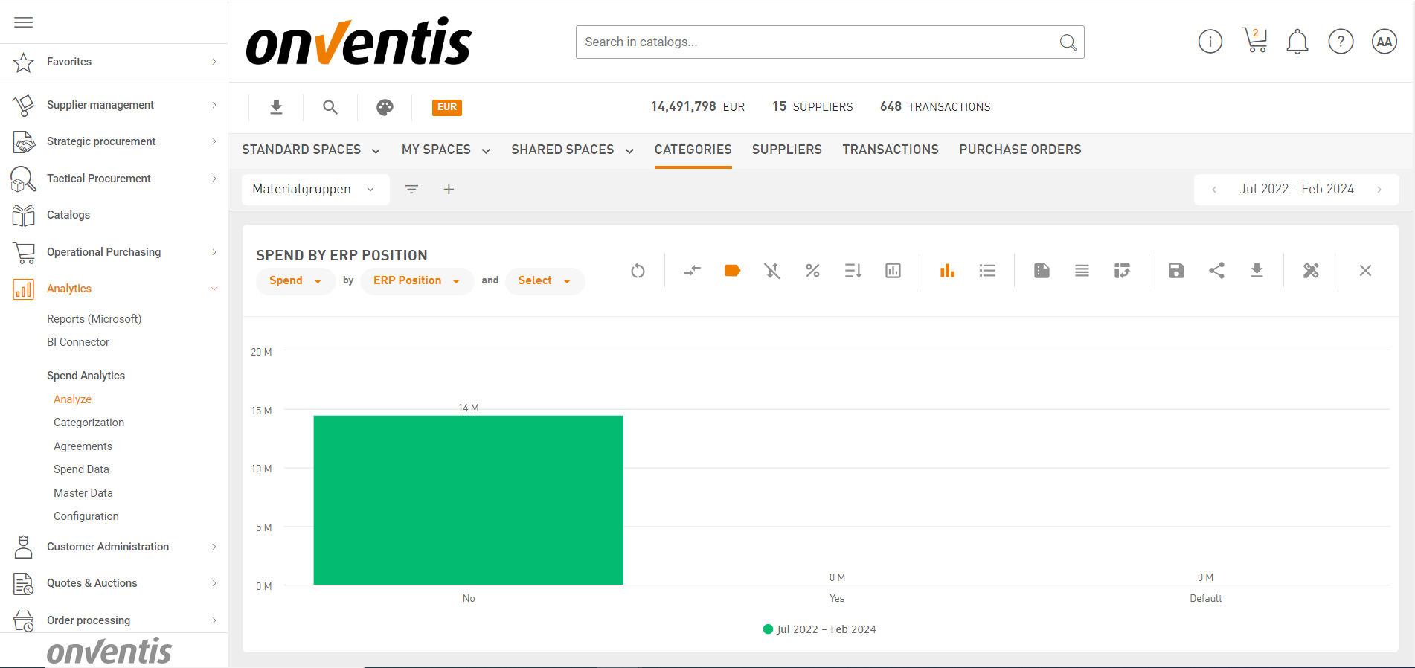1415x668 pixels.
Task: Click the shopping cart icon
Action: click(1254, 42)
